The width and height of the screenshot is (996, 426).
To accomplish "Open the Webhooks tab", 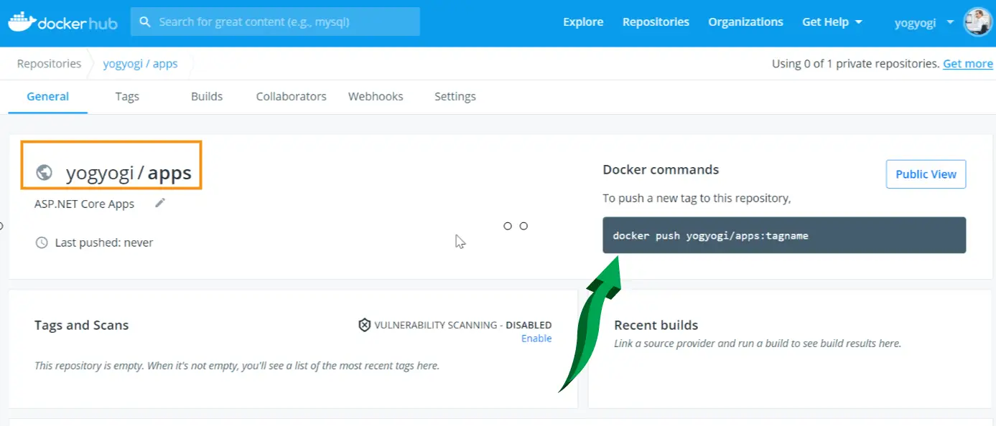I will click(x=376, y=96).
